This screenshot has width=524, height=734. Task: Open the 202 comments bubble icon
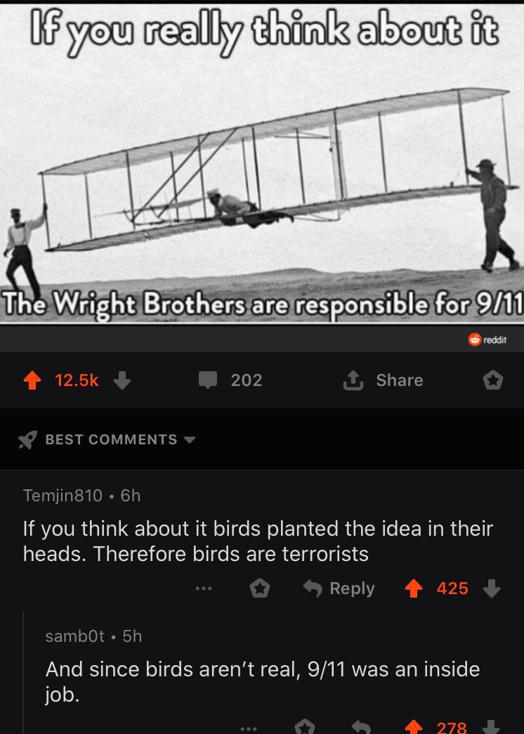point(208,380)
